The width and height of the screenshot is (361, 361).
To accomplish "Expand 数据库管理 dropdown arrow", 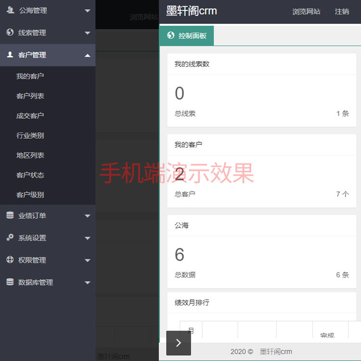I will pos(87,283).
